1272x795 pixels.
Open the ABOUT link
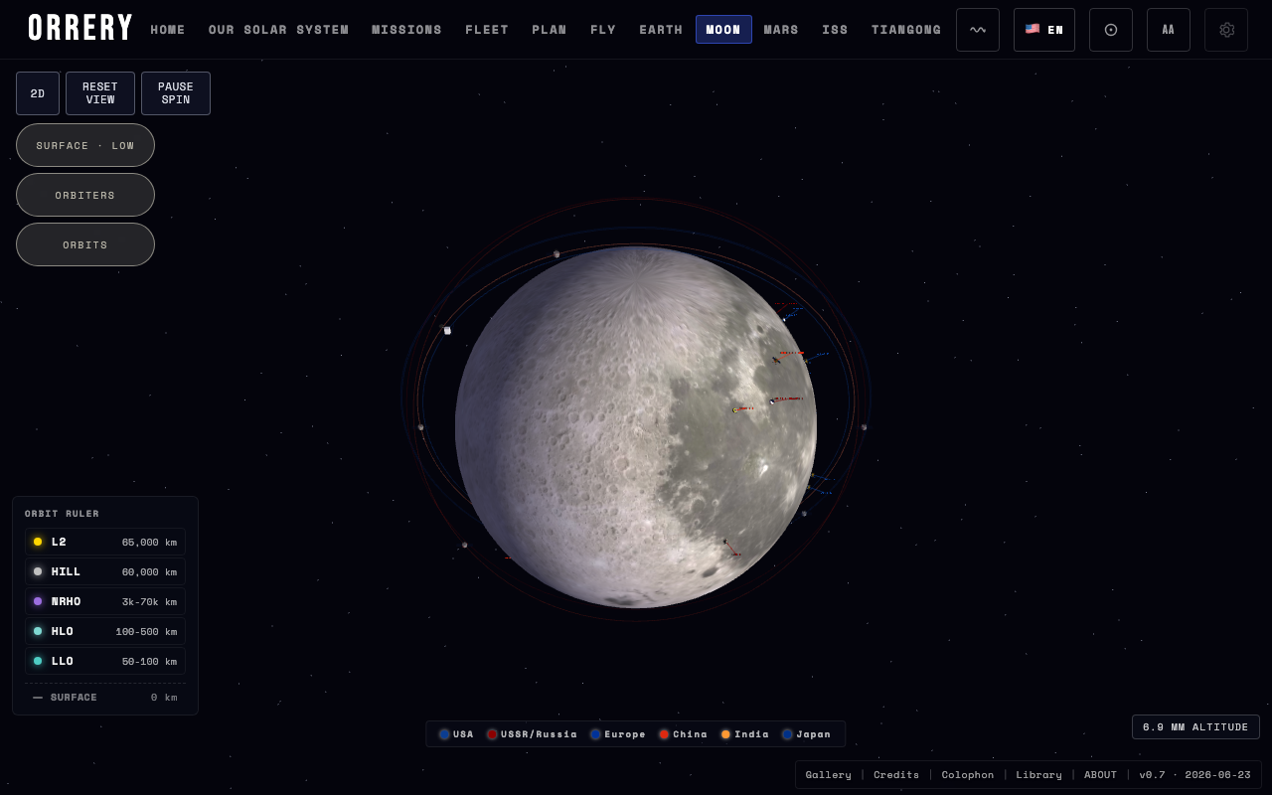pos(1100,775)
